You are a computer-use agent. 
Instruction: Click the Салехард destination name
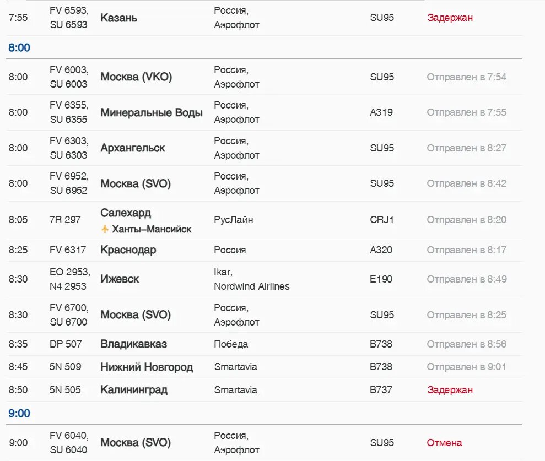tap(126, 213)
